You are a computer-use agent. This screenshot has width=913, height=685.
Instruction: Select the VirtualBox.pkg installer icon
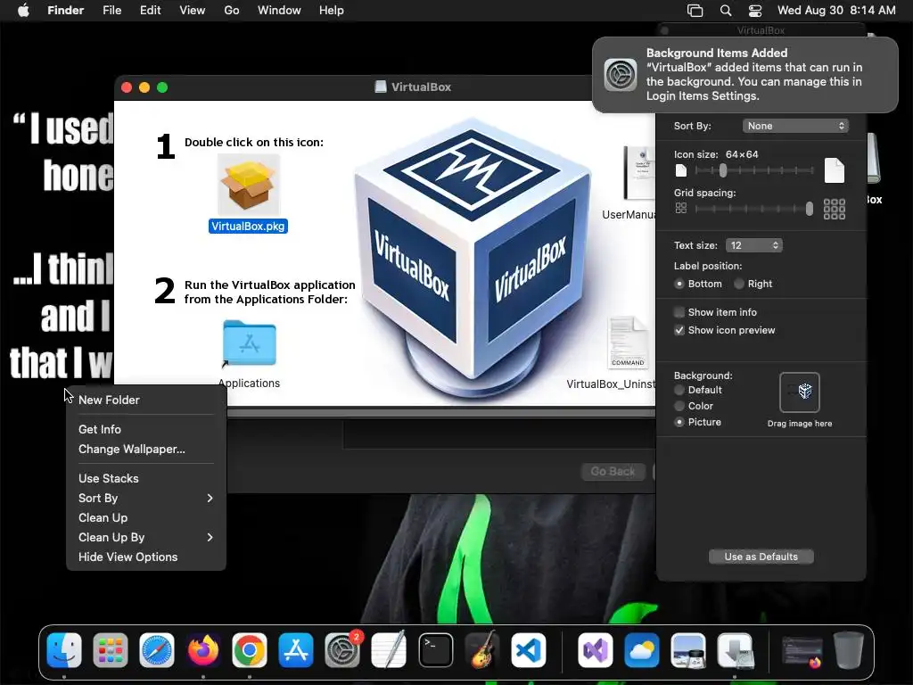pos(248,186)
